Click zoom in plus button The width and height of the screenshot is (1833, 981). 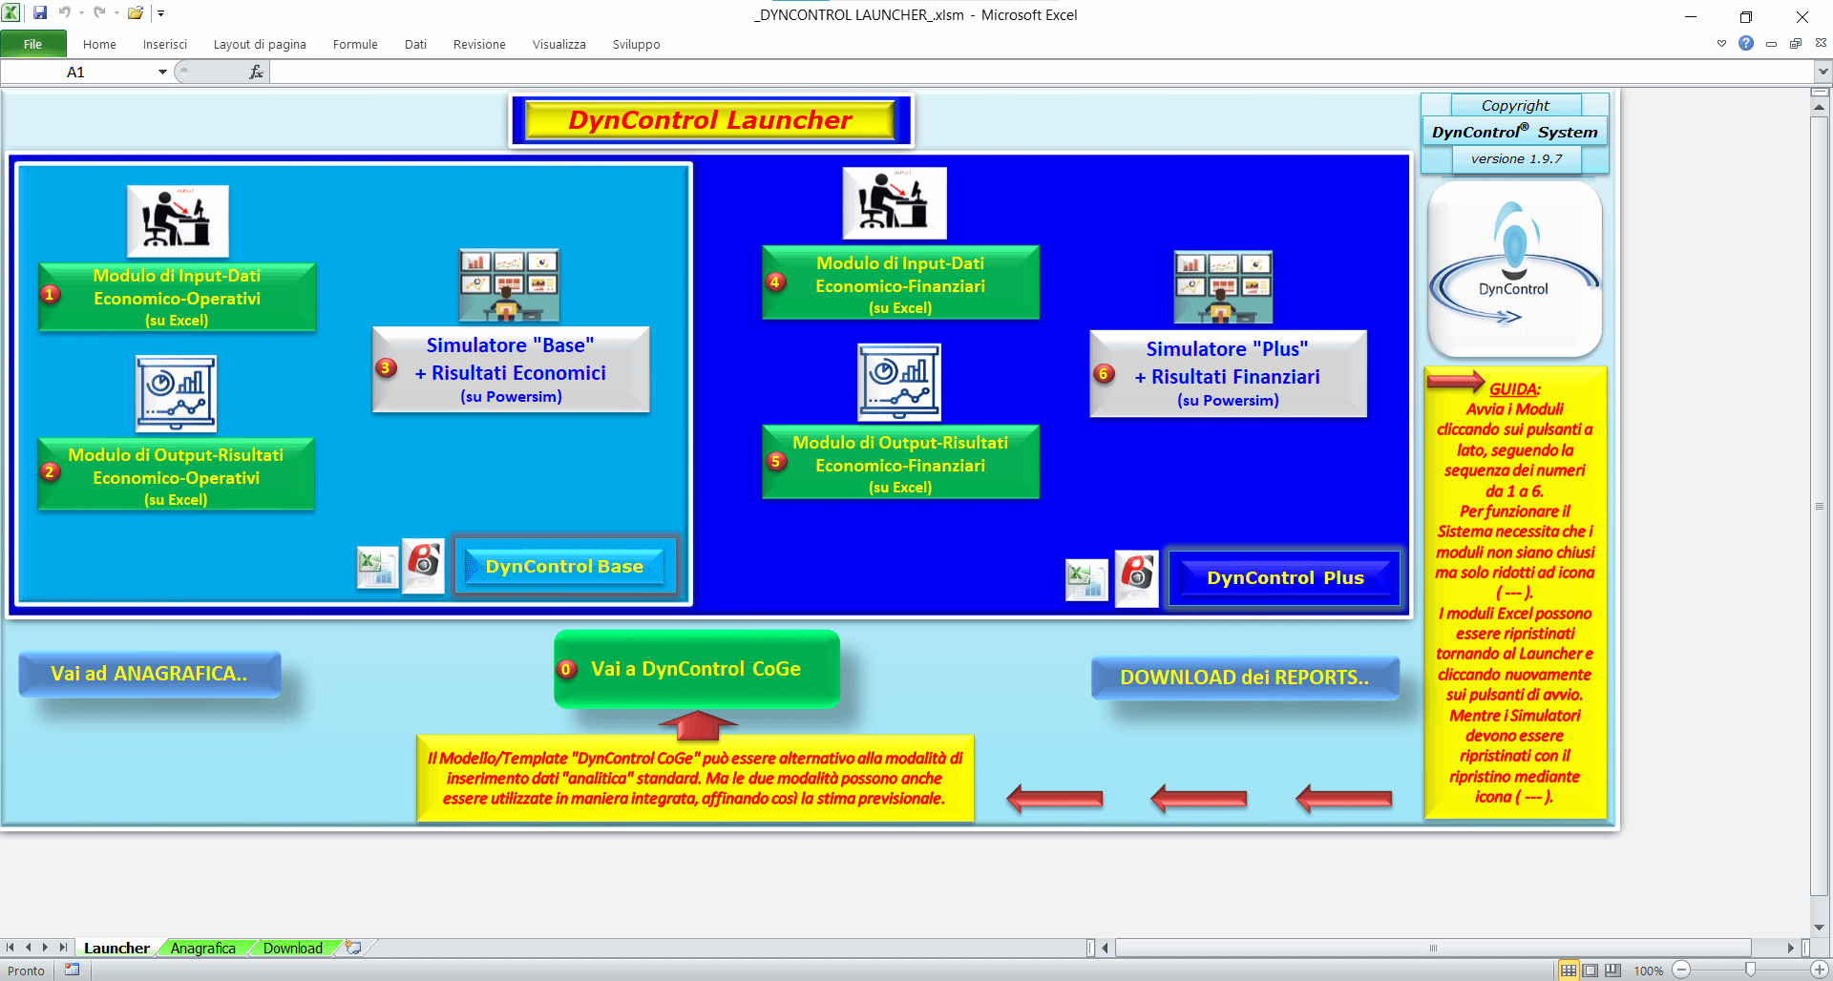click(x=1820, y=970)
